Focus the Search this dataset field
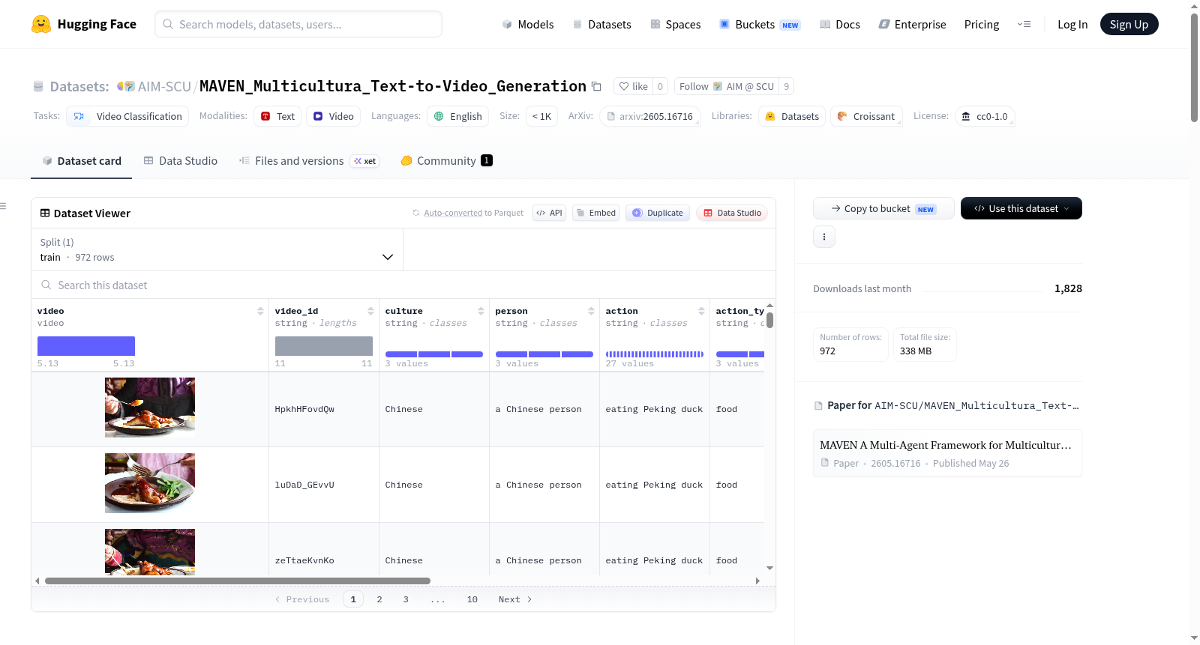This screenshot has height=645, width=1200. 403,285
